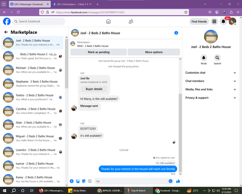Click the Firefox address bar URL
Image resolution: width=242 pixels, height=194 pixels.
click(91, 12)
